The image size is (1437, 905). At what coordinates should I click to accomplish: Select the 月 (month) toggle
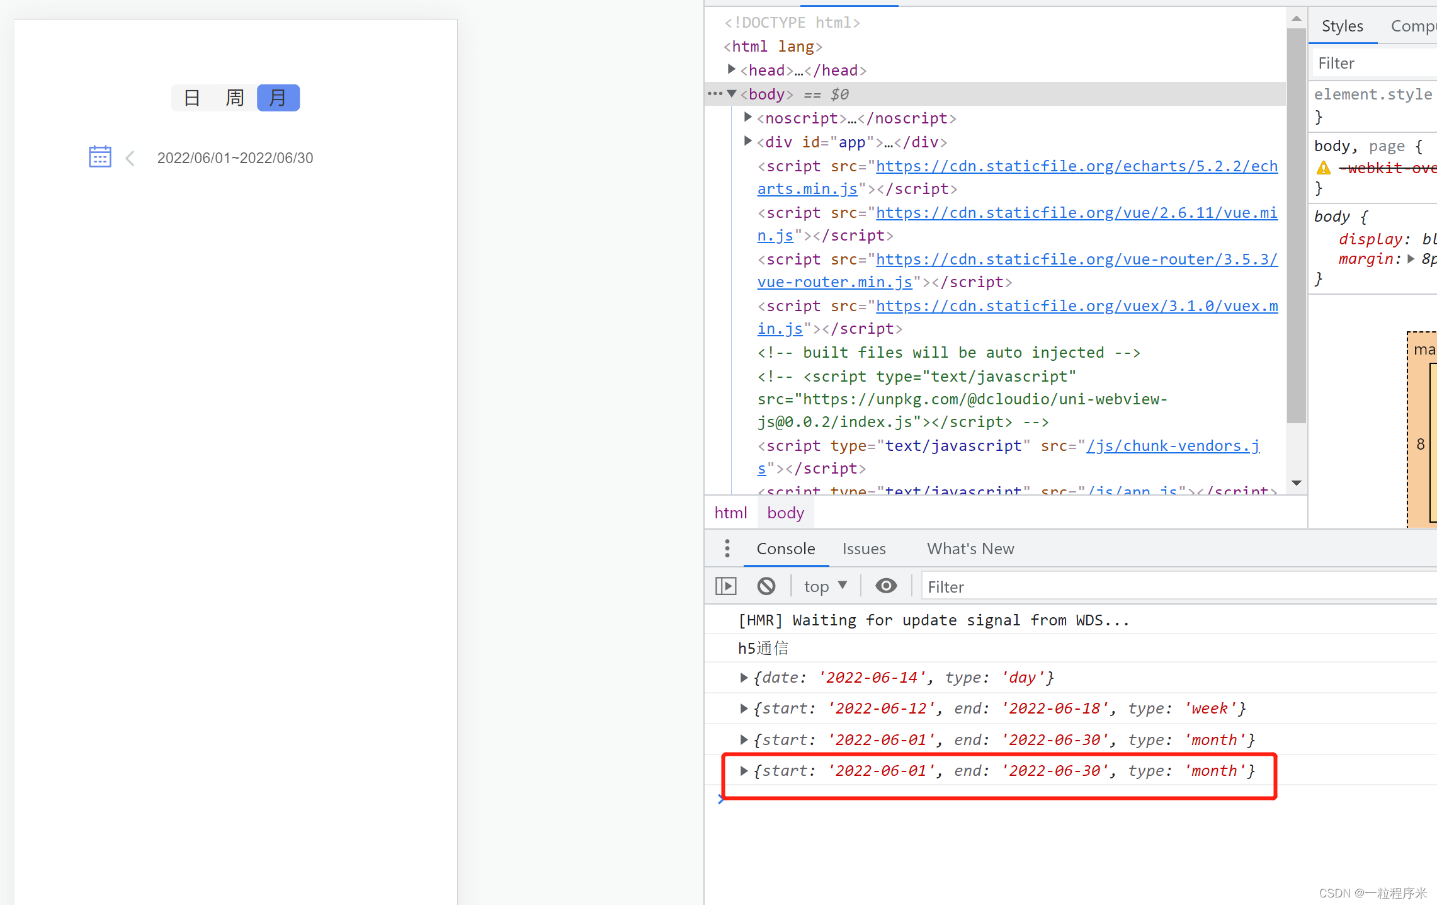278,98
